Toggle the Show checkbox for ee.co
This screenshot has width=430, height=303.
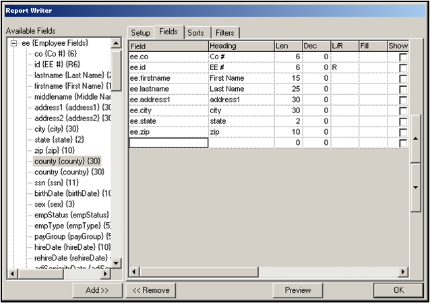tap(403, 57)
